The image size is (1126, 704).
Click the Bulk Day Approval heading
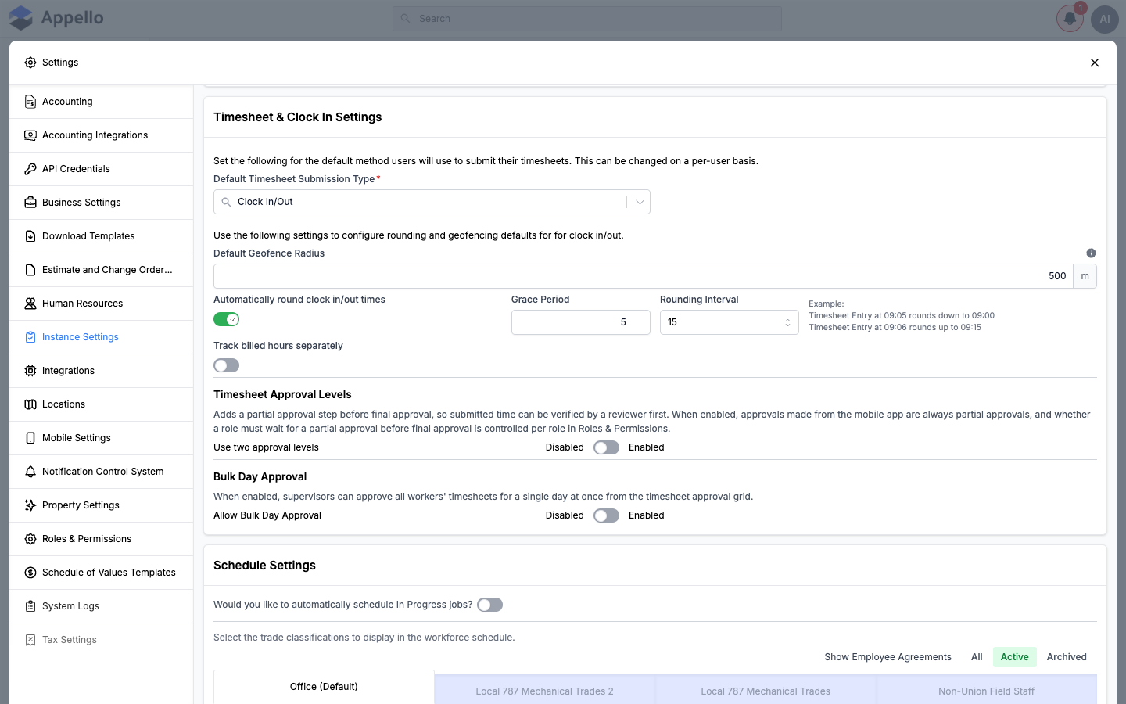pos(260,477)
